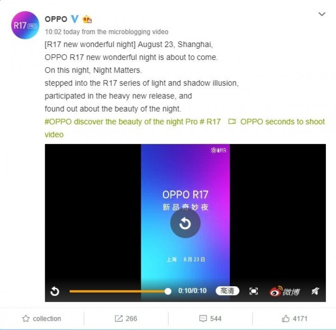Image resolution: width=336 pixels, height=330 pixels.
Task: Open the 高清 video quality selector
Action: tap(228, 291)
